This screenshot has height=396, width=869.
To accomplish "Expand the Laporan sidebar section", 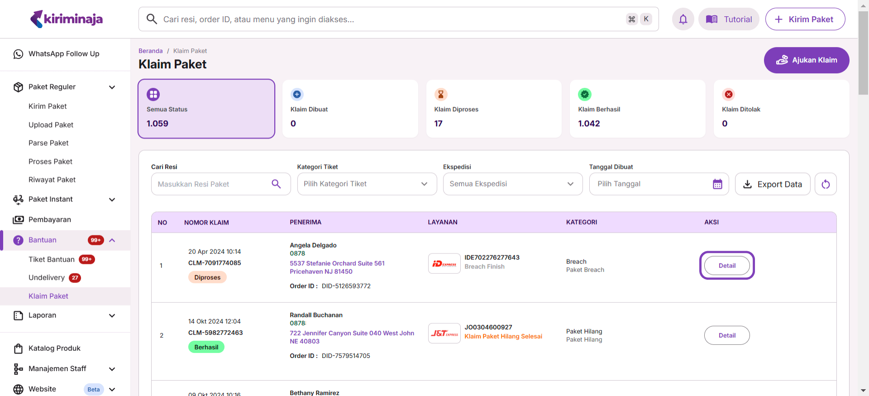I will [112, 315].
